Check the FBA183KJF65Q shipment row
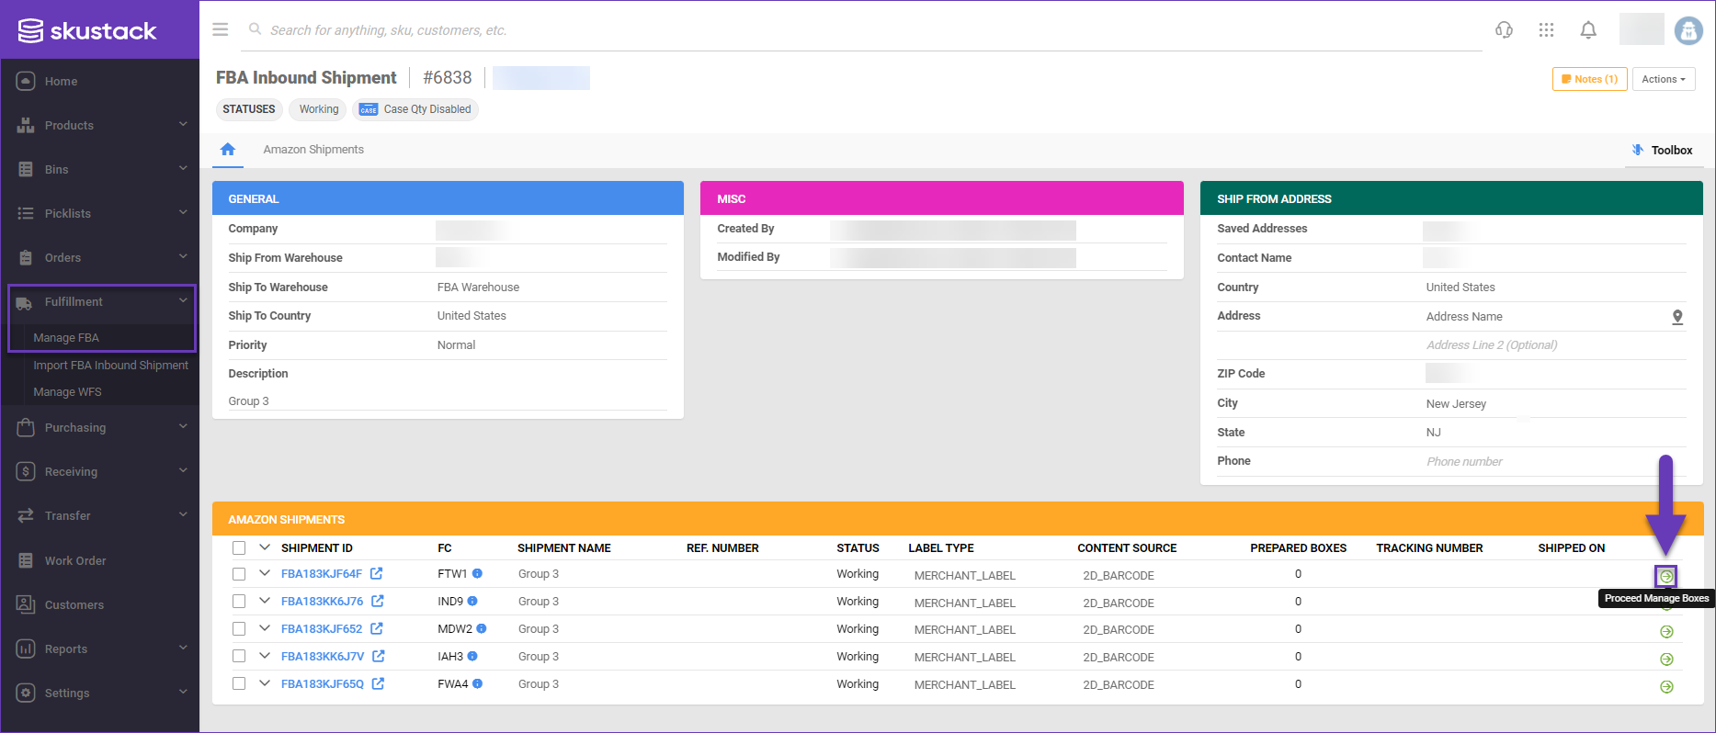This screenshot has height=733, width=1716. [239, 683]
